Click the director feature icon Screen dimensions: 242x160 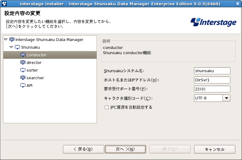(23, 62)
